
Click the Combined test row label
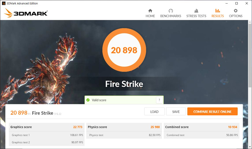point(176,135)
